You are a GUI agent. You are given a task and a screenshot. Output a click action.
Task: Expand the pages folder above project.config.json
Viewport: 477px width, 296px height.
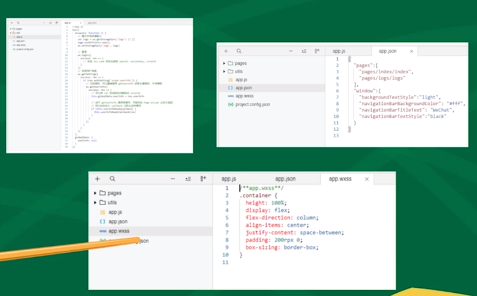point(224,63)
